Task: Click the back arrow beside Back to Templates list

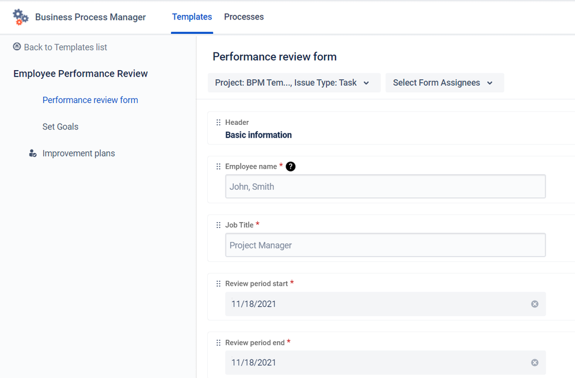Action: pos(17,47)
